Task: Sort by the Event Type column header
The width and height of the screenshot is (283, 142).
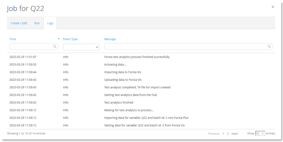Action: pyautogui.click(x=70, y=39)
